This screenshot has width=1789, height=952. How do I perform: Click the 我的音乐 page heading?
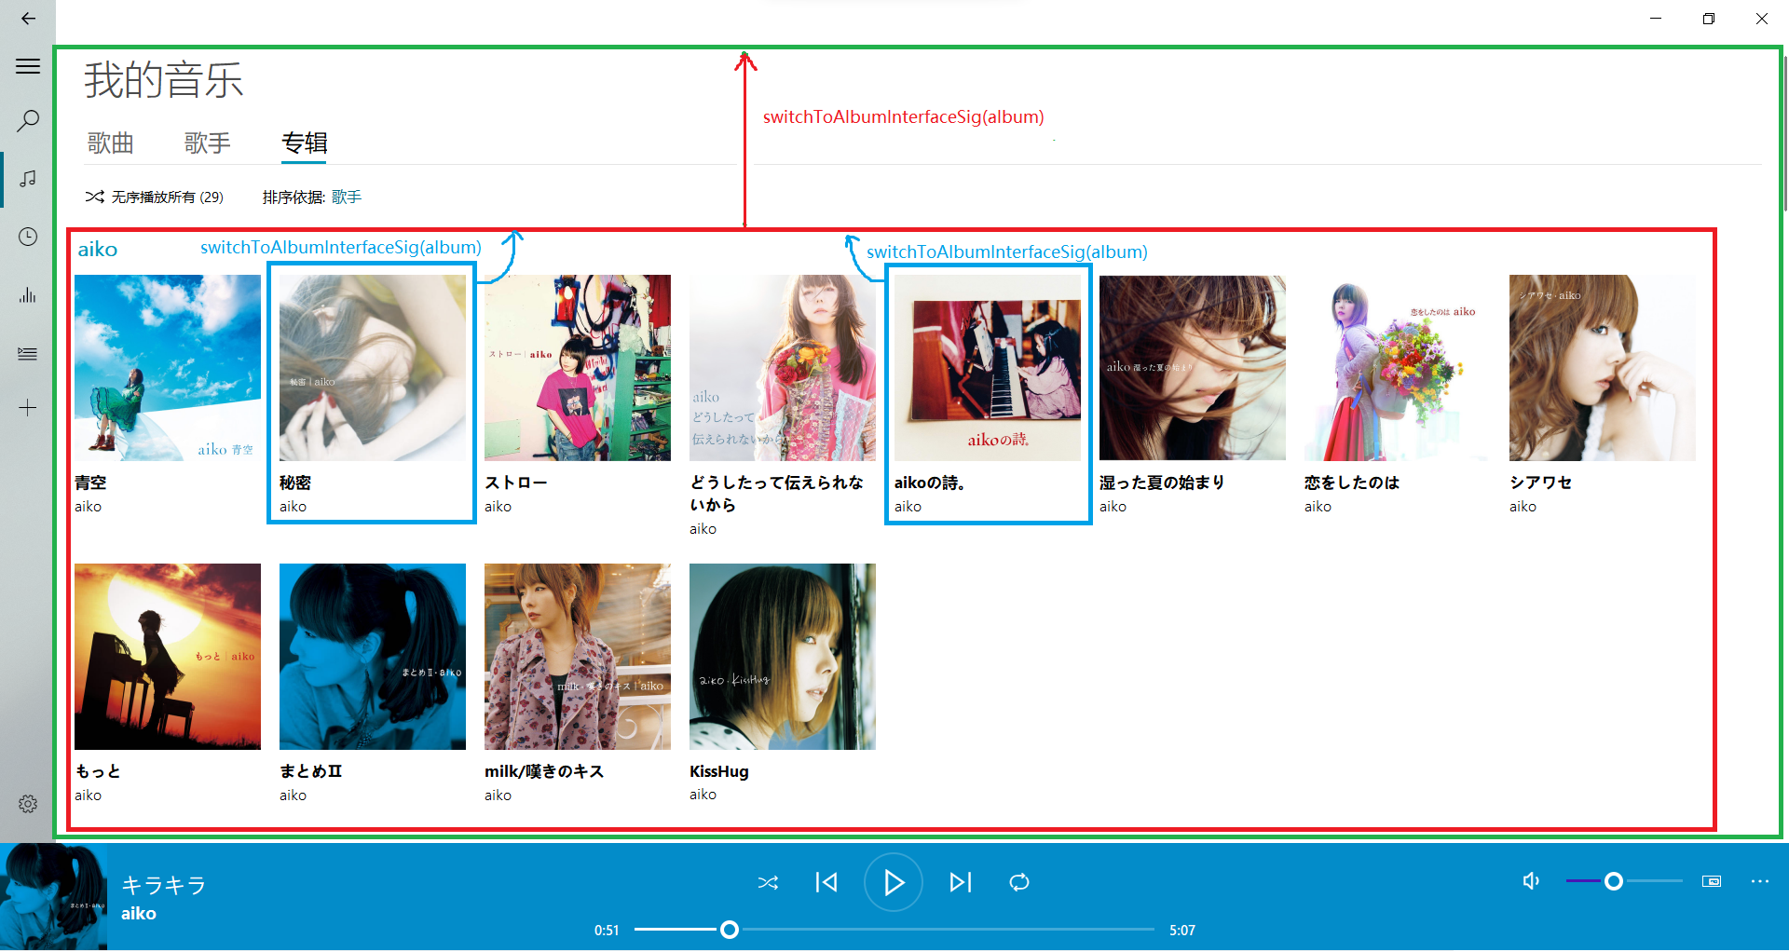pyautogui.click(x=164, y=80)
